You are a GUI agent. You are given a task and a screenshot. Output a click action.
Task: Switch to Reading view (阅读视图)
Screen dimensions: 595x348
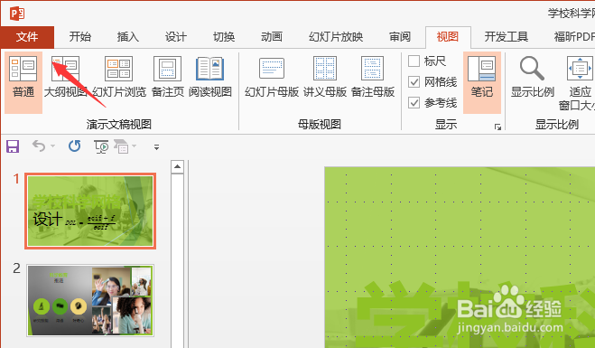click(x=209, y=77)
